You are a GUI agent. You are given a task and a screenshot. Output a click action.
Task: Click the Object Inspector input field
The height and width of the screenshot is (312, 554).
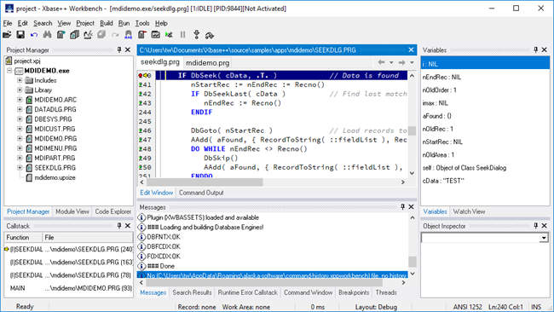pyautogui.click(x=481, y=238)
